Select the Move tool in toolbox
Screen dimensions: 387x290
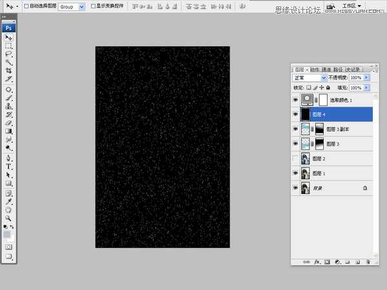tap(9, 38)
